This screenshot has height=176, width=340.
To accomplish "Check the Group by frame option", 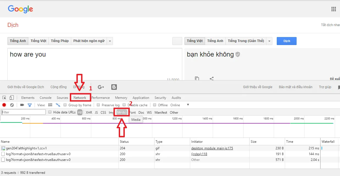I will [x=65, y=105].
